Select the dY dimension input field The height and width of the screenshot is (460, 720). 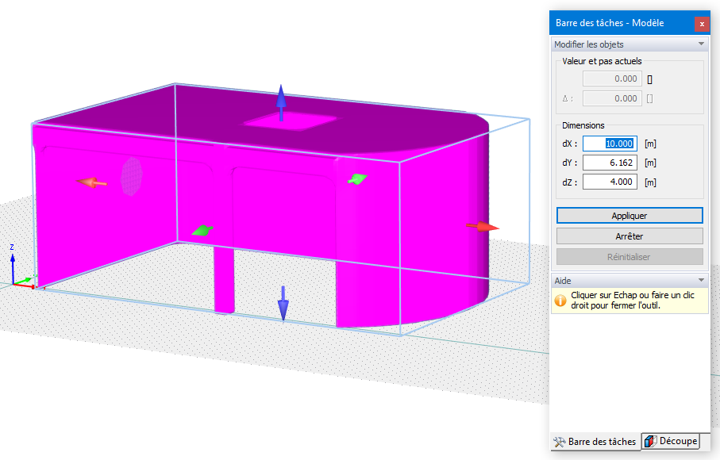point(610,163)
